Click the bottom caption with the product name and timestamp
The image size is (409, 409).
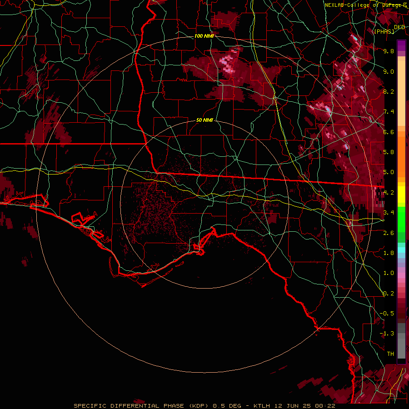pyautogui.click(x=204, y=406)
